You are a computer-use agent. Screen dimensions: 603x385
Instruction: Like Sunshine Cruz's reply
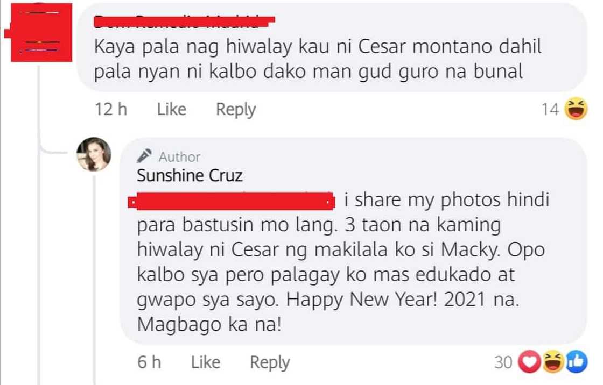[206, 362]
